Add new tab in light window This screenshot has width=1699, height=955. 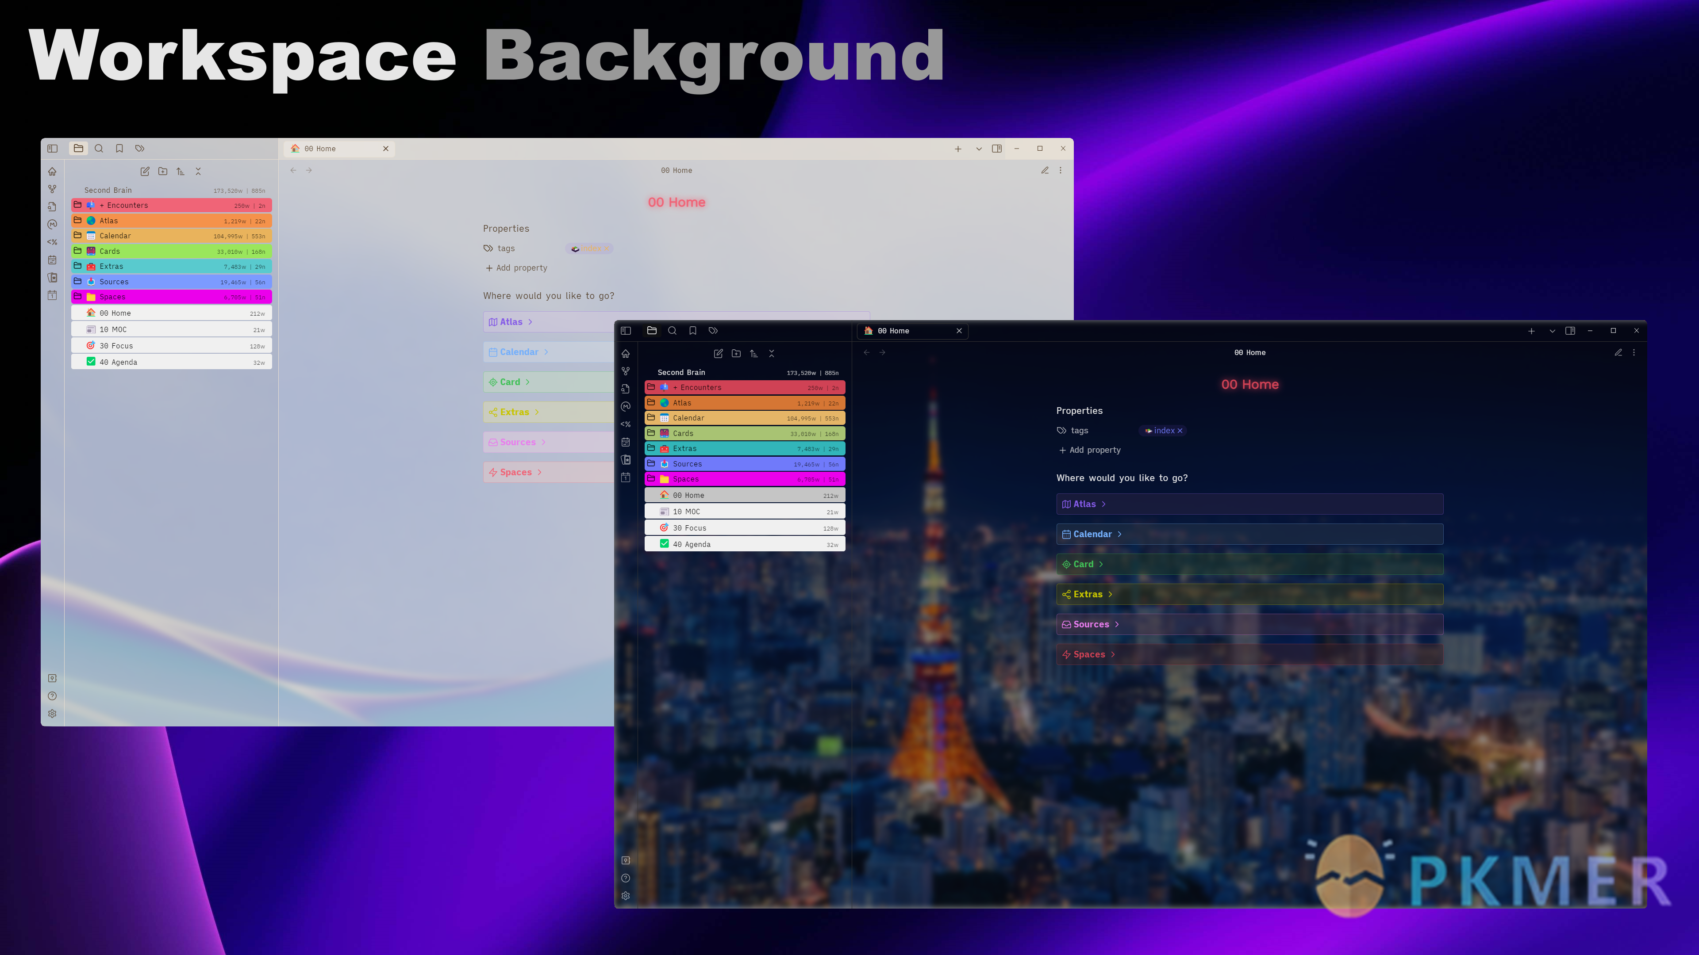[x=957, y=149]
